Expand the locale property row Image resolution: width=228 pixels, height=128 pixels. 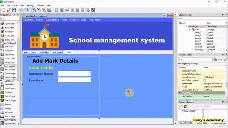pyautogui.click(x=180, y=87)
